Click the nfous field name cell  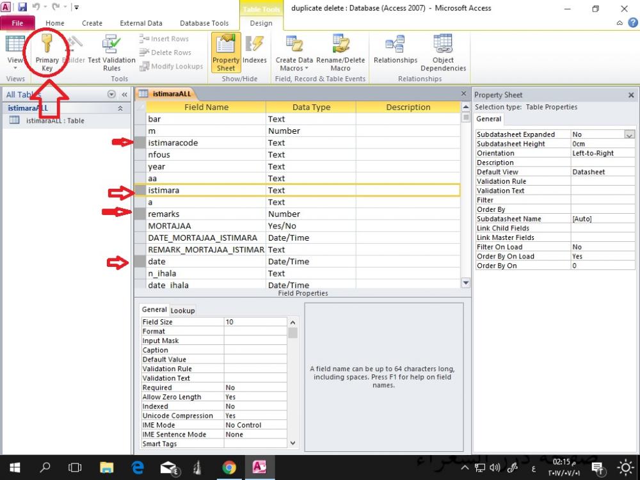(x=205, y=155)
